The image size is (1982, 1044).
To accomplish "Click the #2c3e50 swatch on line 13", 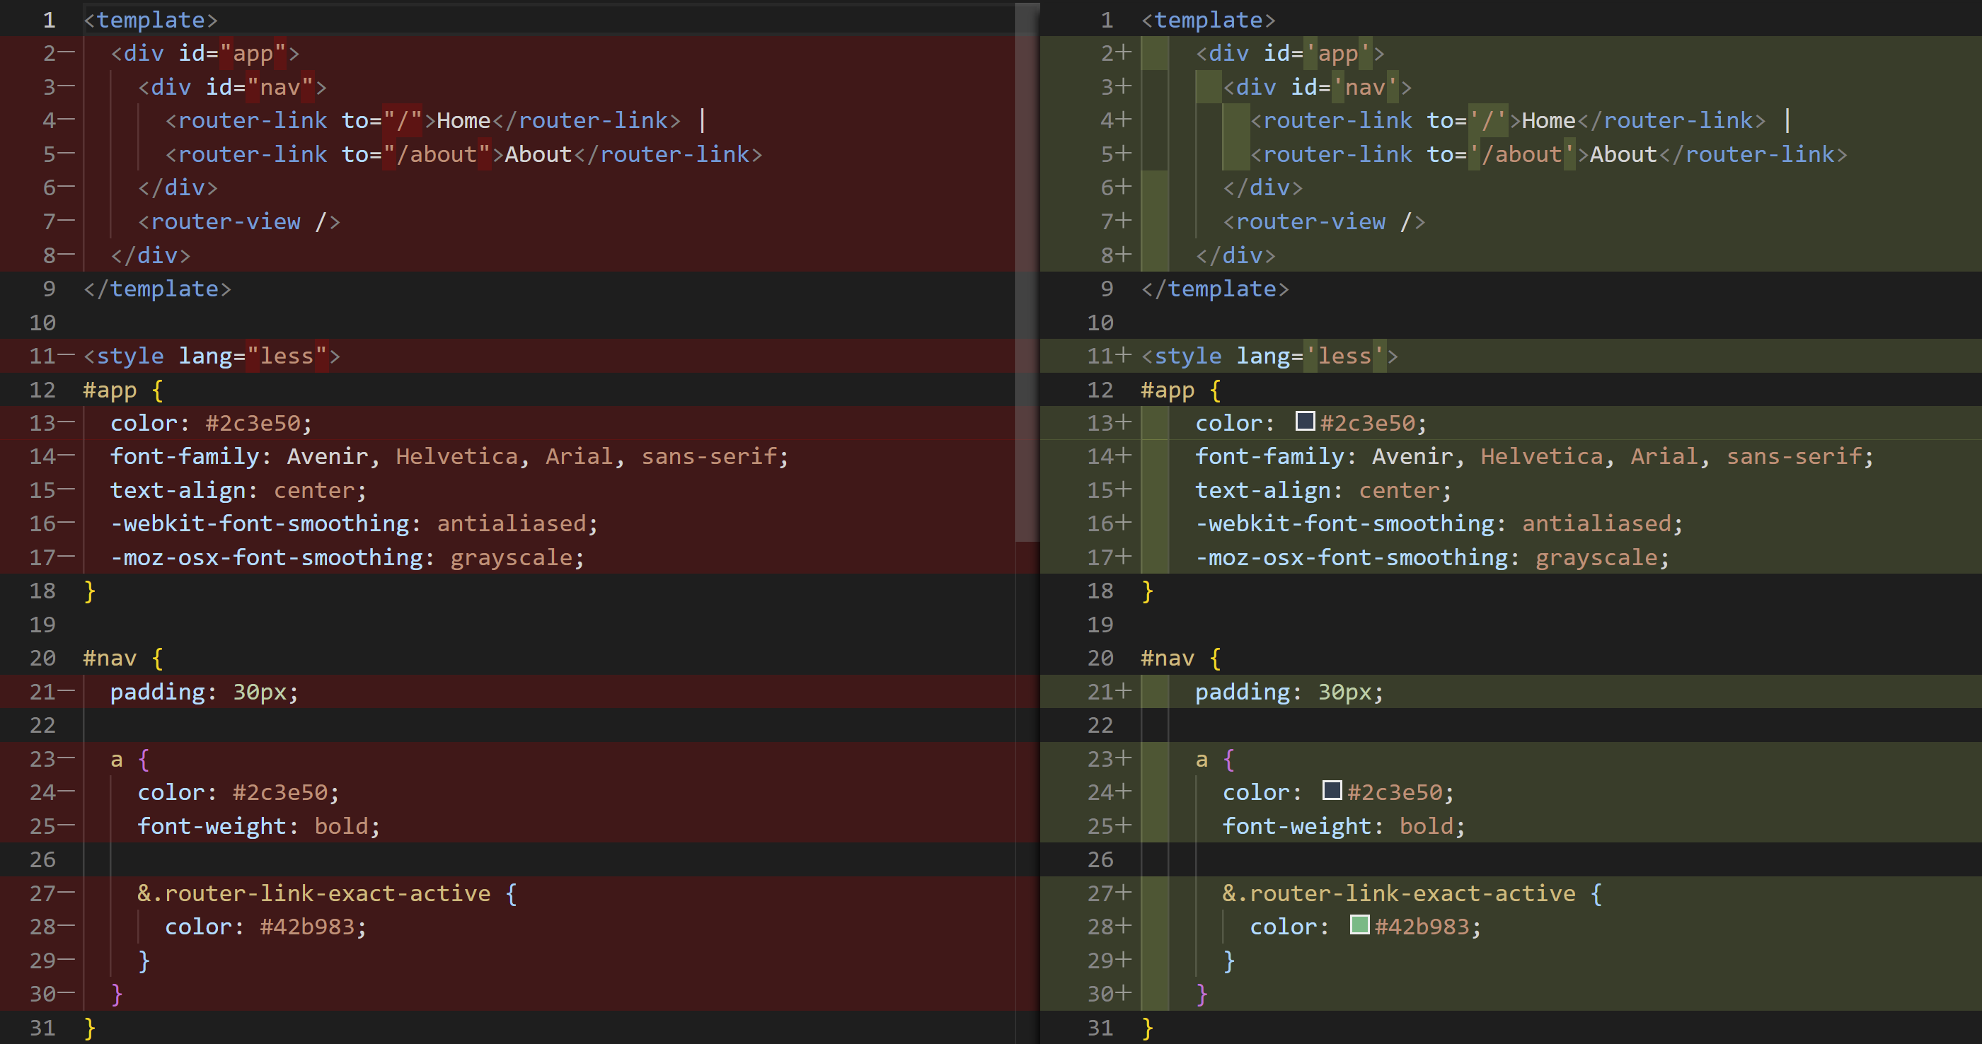I will click(1305, 421).
